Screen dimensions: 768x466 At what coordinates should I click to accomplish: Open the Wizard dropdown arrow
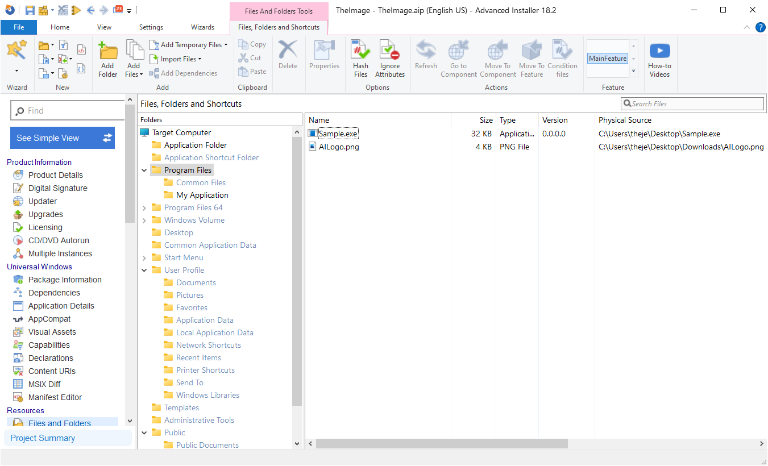click(x=16, y=71)
